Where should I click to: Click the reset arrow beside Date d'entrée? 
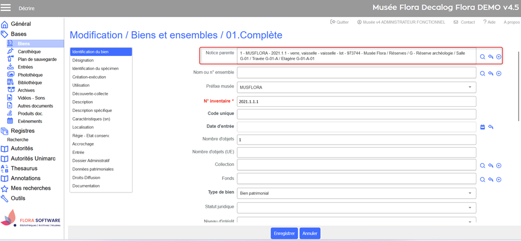point(490,127)
